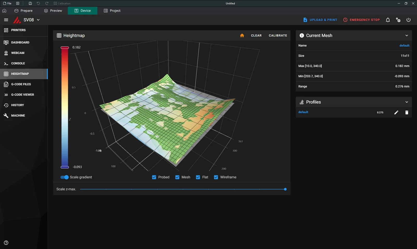Click the edit pencil for default profile
This screenshot has width=417, height=249.
396,112
